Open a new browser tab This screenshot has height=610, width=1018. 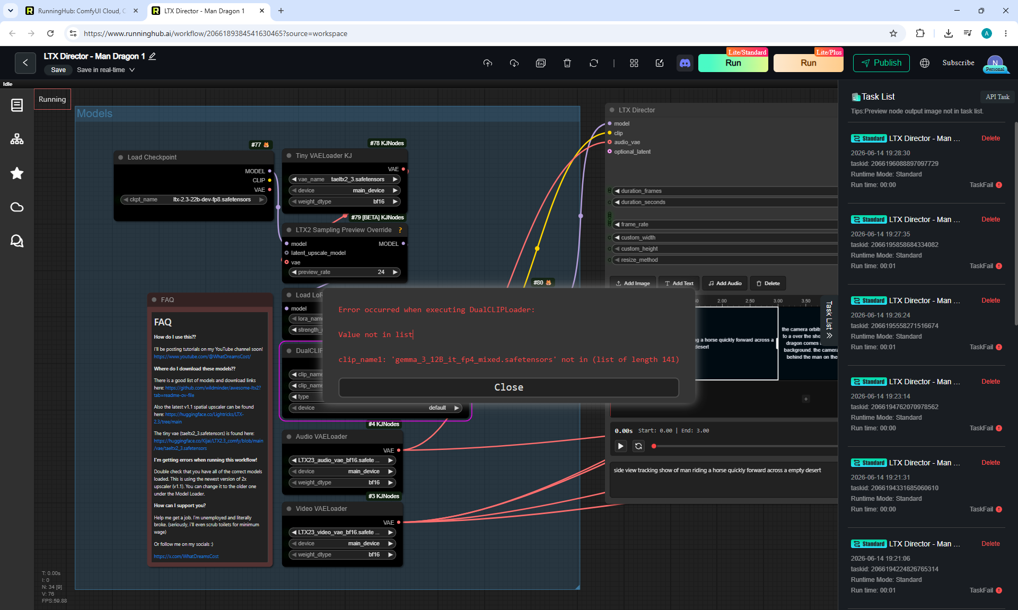click(x=281, y=11)
